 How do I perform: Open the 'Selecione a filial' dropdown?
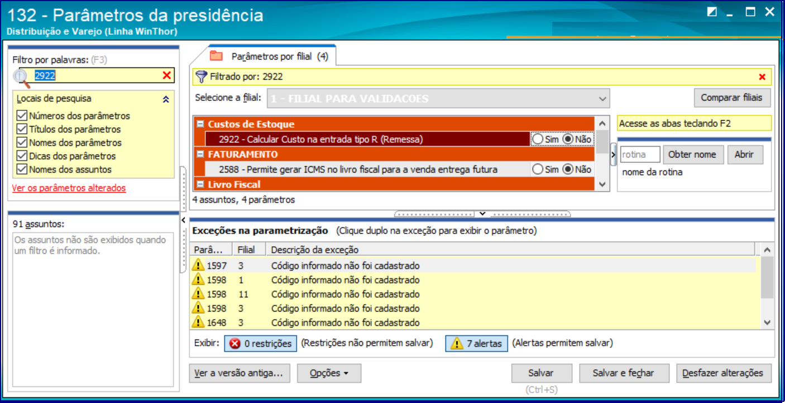602,99
